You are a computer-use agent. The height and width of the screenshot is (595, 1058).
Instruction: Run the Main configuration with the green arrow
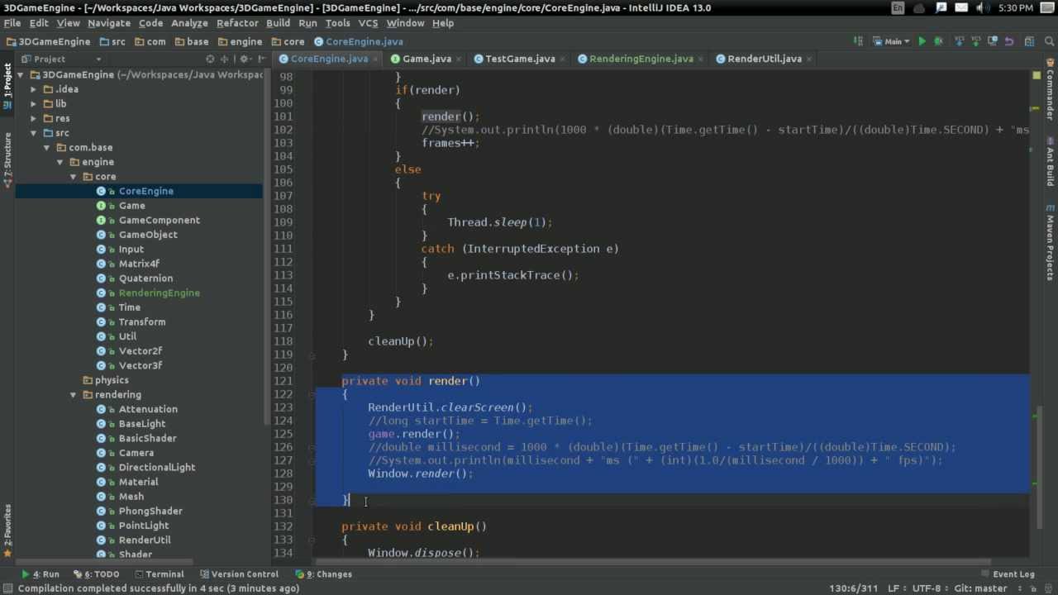[922, 41]
